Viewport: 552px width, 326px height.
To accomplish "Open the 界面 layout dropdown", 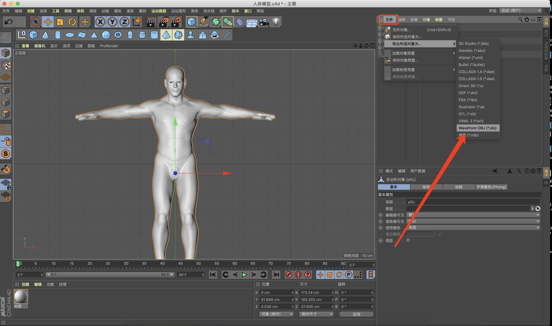I will coord(521,11).
